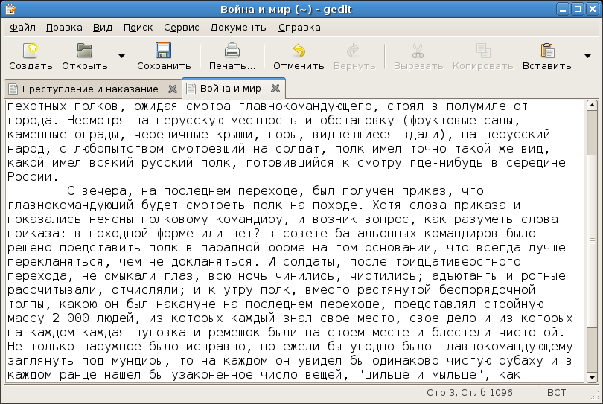Open the Документы menu
The height and width of the screenshot is (404, 603).
239,28
